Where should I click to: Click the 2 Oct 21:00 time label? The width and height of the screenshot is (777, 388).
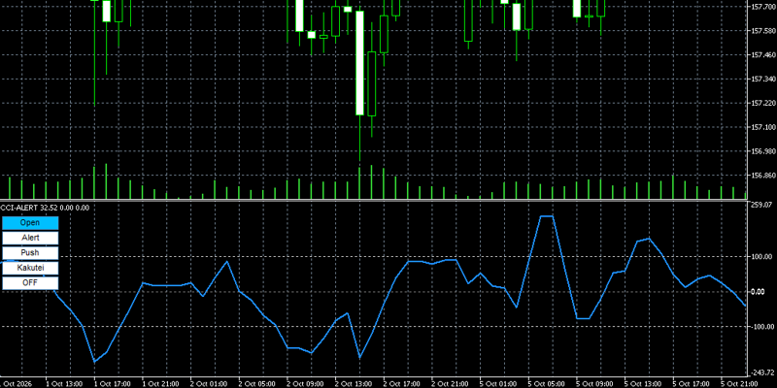point(451,384)
